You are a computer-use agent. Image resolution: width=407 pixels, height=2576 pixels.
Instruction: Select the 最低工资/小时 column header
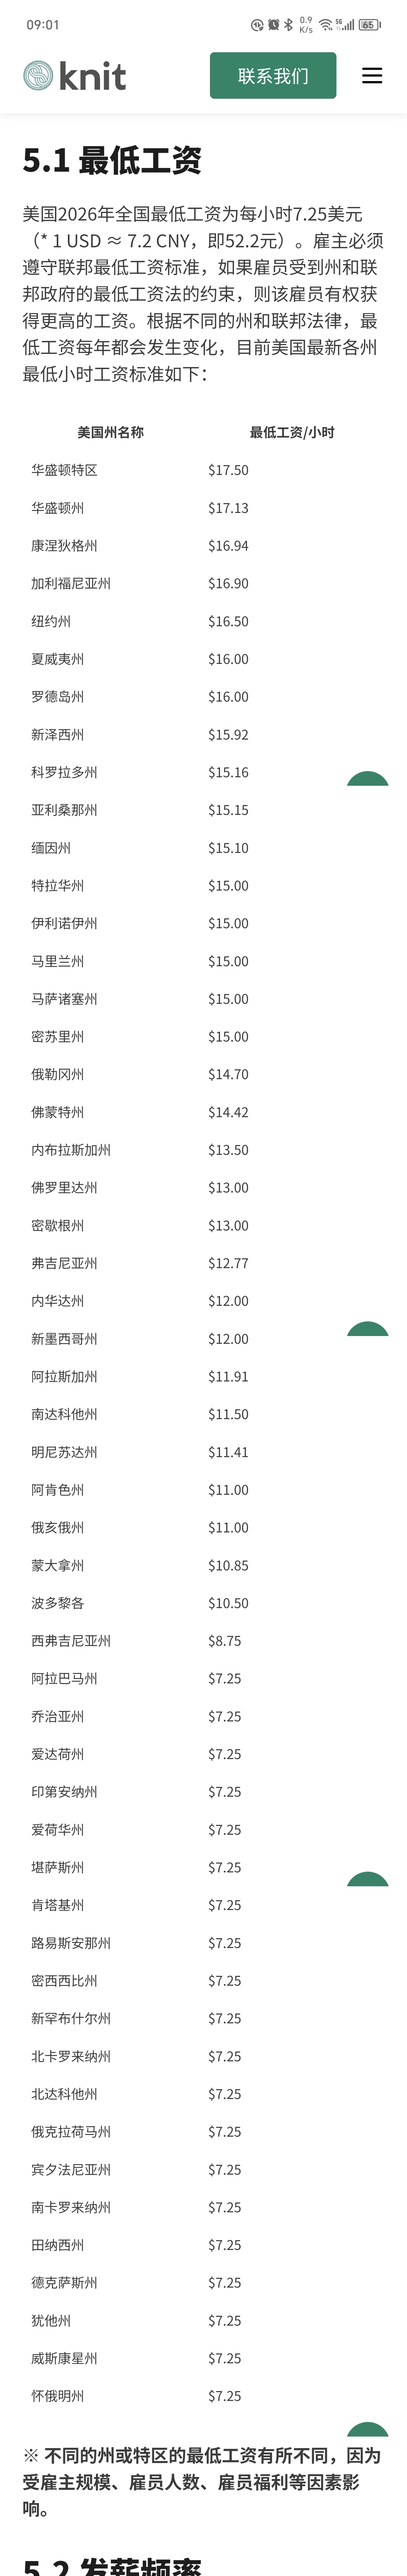point(292,432)
